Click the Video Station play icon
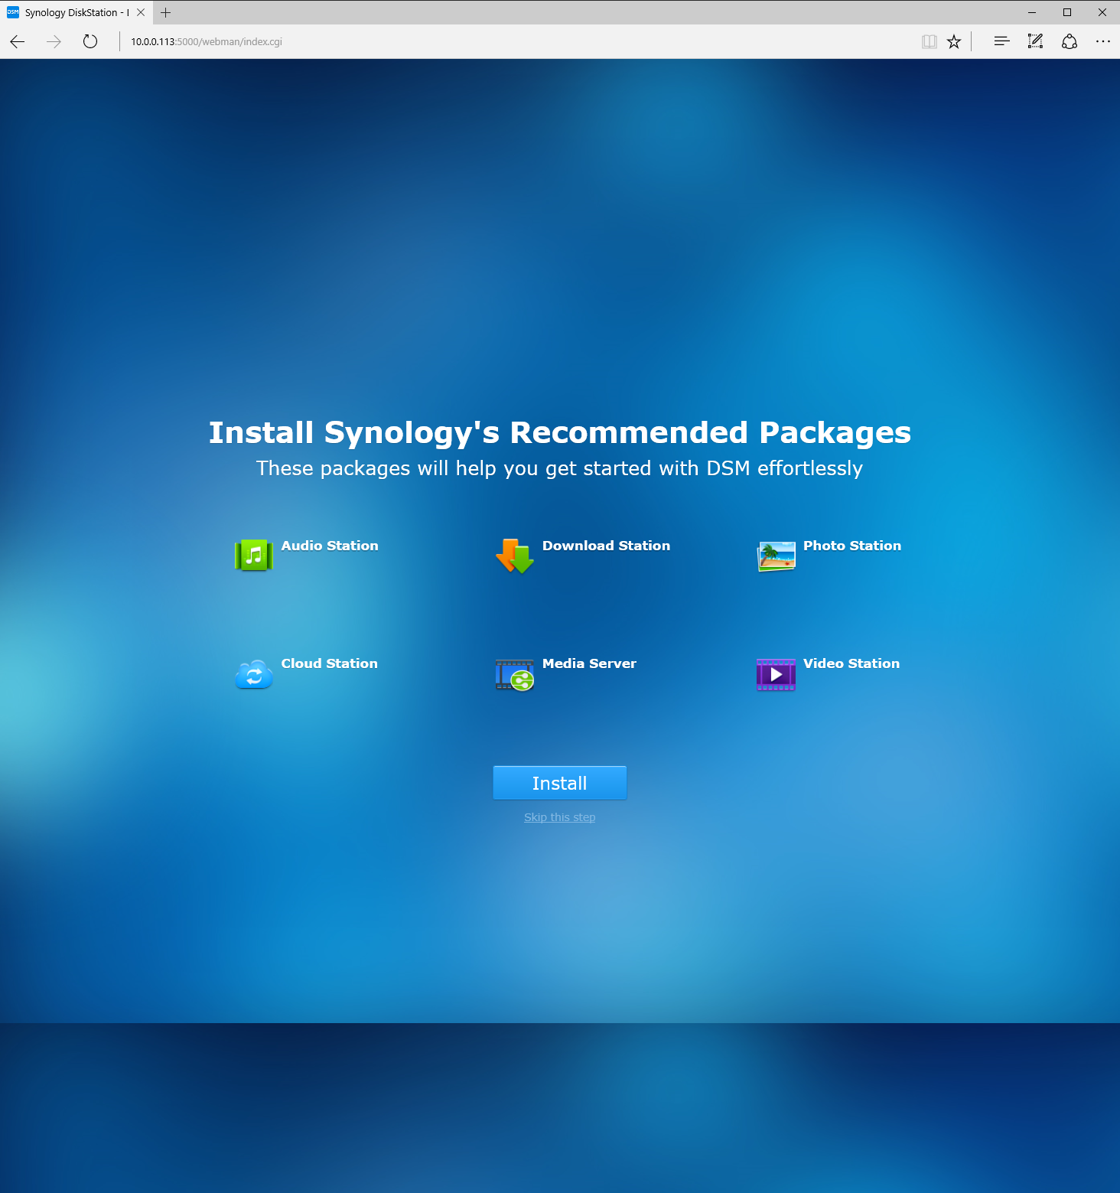The image size is (1120, 1193). (x=776, y=674)
